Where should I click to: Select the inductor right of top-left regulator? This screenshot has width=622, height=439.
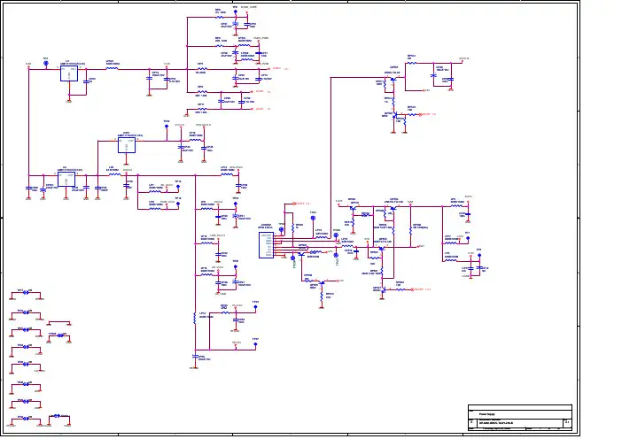[113, 68]
